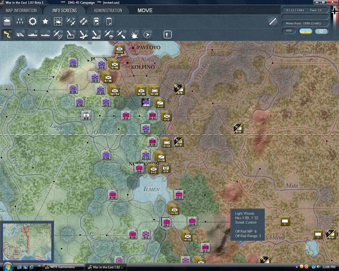Select the Kolpino city marker
The image size is (339, 271).
(127, 63)
